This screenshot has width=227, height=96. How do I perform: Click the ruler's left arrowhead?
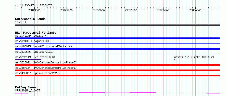tap(16, 8)
